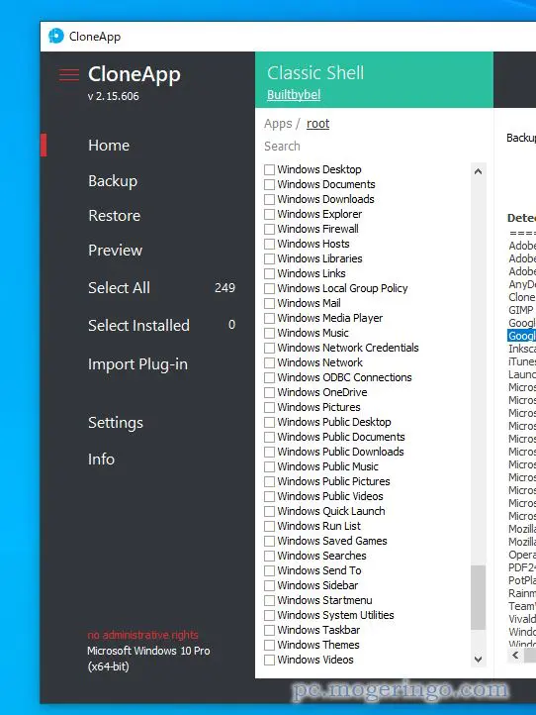Check the Windows Startmenu checkbox
Image resolution: width=536 pixels, height=715 pixels.
click(270, 600)
